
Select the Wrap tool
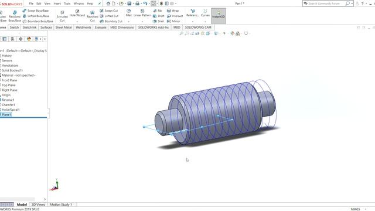pos(173,11)
